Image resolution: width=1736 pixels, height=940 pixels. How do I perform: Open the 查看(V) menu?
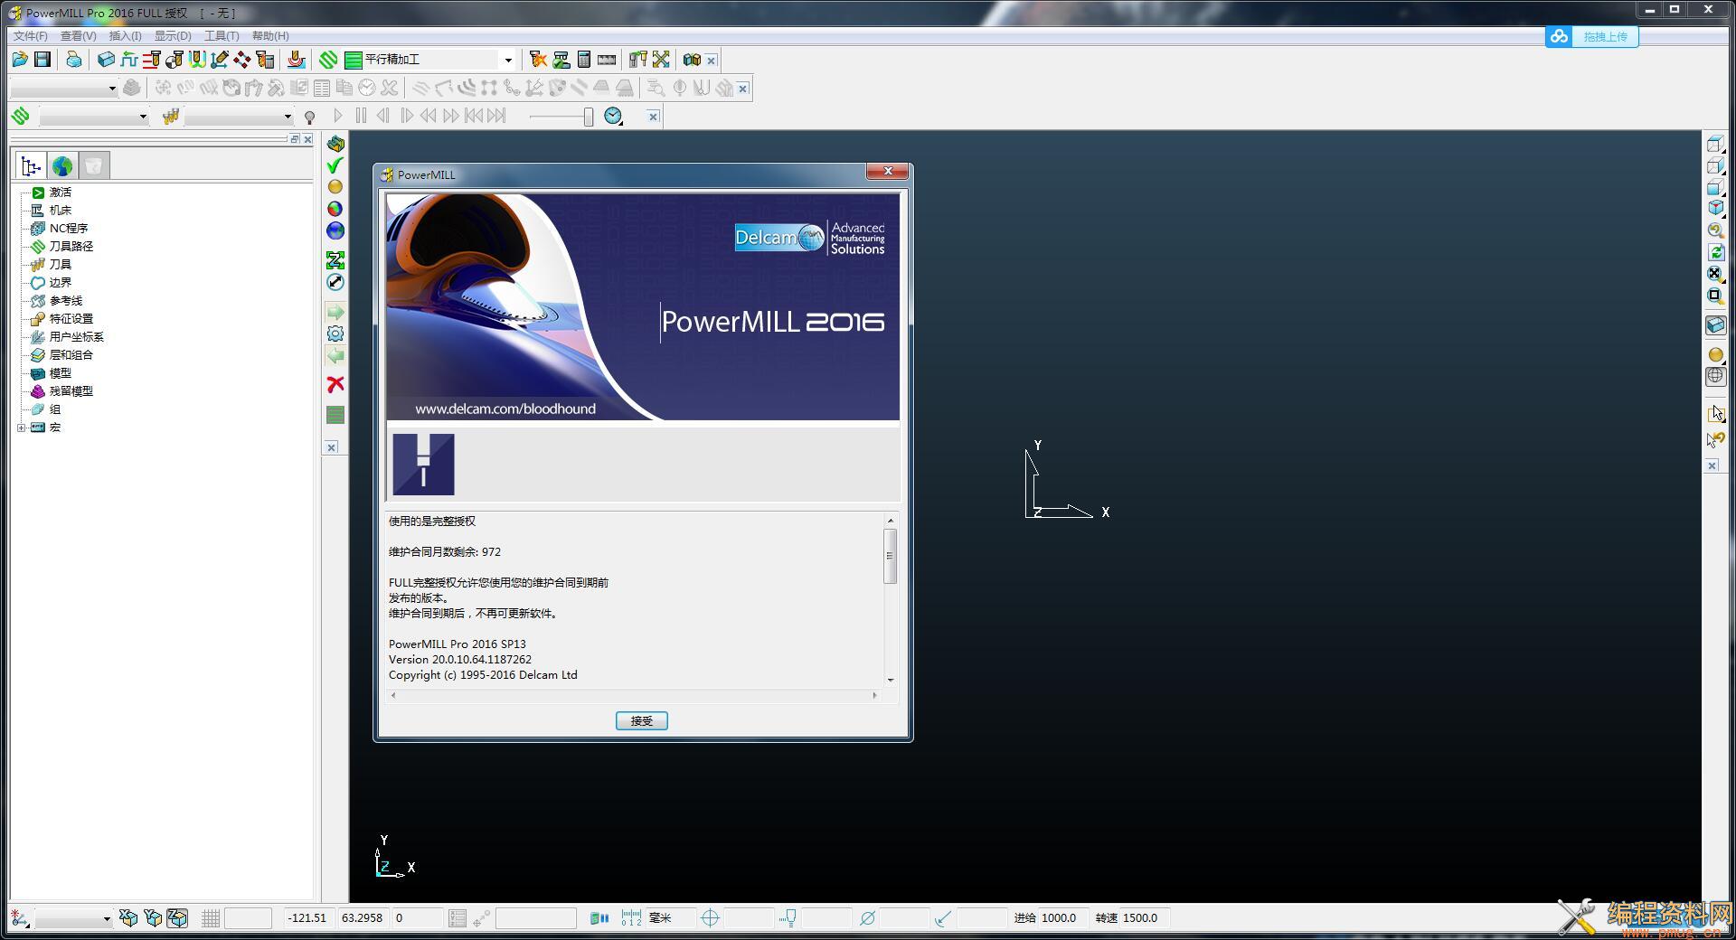tap(79, 36)
